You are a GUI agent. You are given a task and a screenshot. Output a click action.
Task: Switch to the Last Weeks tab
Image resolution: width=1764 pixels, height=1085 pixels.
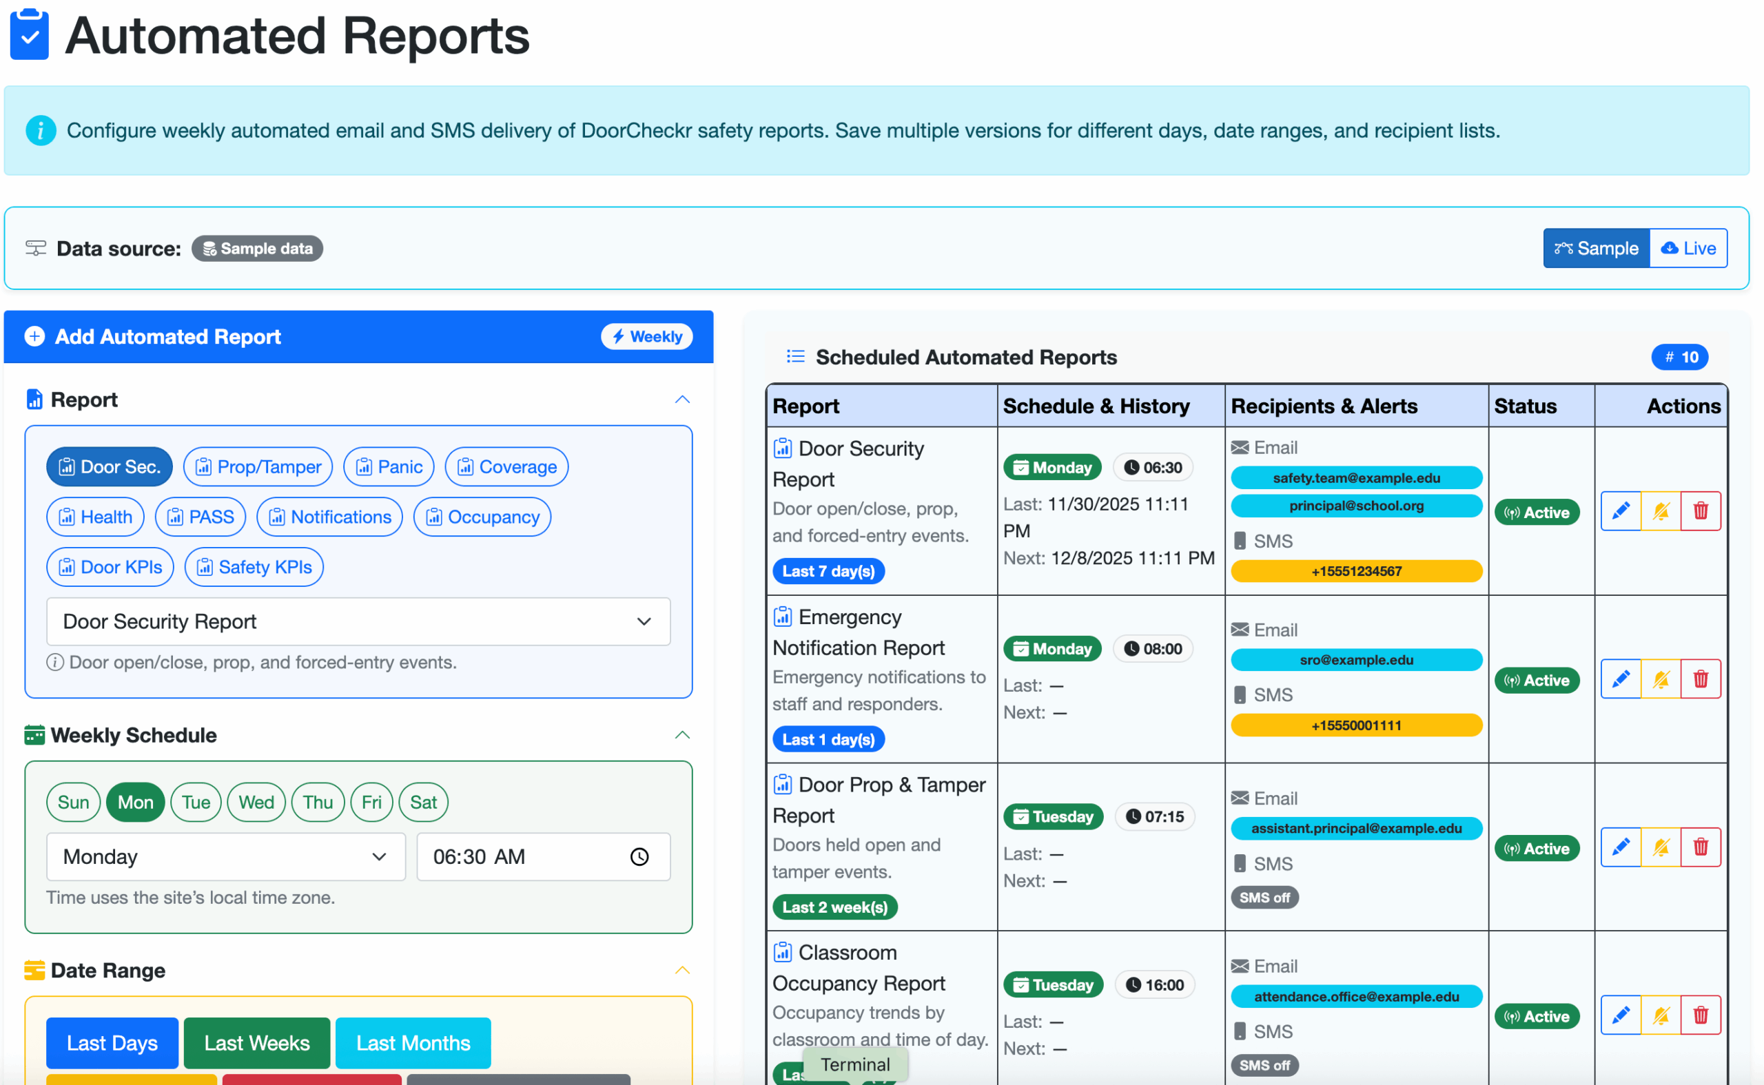[x=257, y=1044]
